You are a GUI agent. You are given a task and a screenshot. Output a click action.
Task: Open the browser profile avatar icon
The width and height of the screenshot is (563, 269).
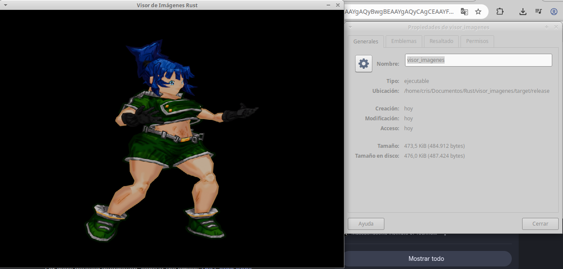pyautogui.click(x=554, y=12)
